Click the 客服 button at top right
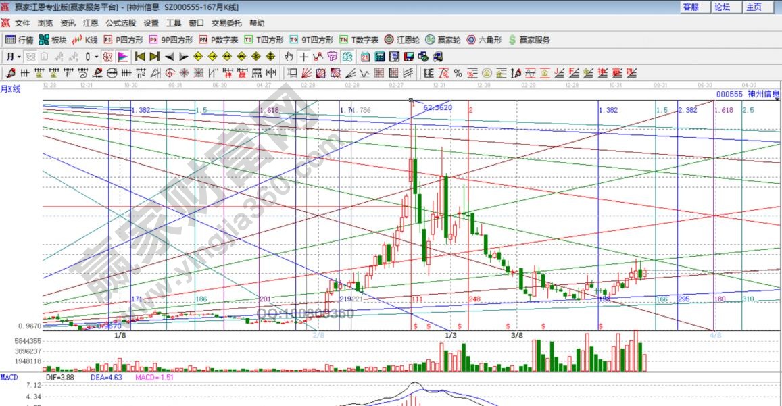This screenshot has width=782, height=406. [691, 7]
